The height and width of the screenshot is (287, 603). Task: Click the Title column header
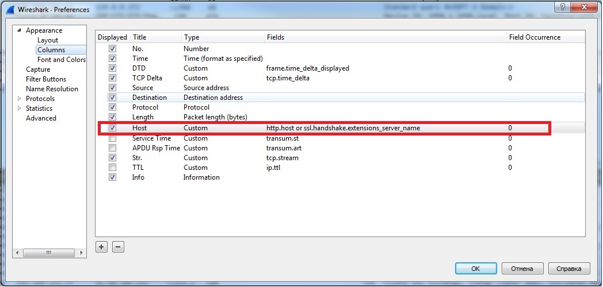[x=156, y=37]
